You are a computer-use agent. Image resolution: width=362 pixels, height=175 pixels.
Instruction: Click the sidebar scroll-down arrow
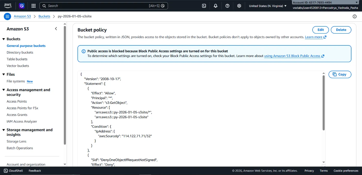coord(65,164)
